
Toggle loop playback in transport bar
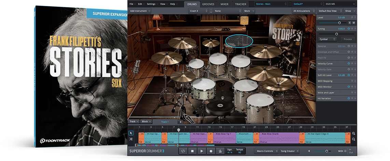183,151
